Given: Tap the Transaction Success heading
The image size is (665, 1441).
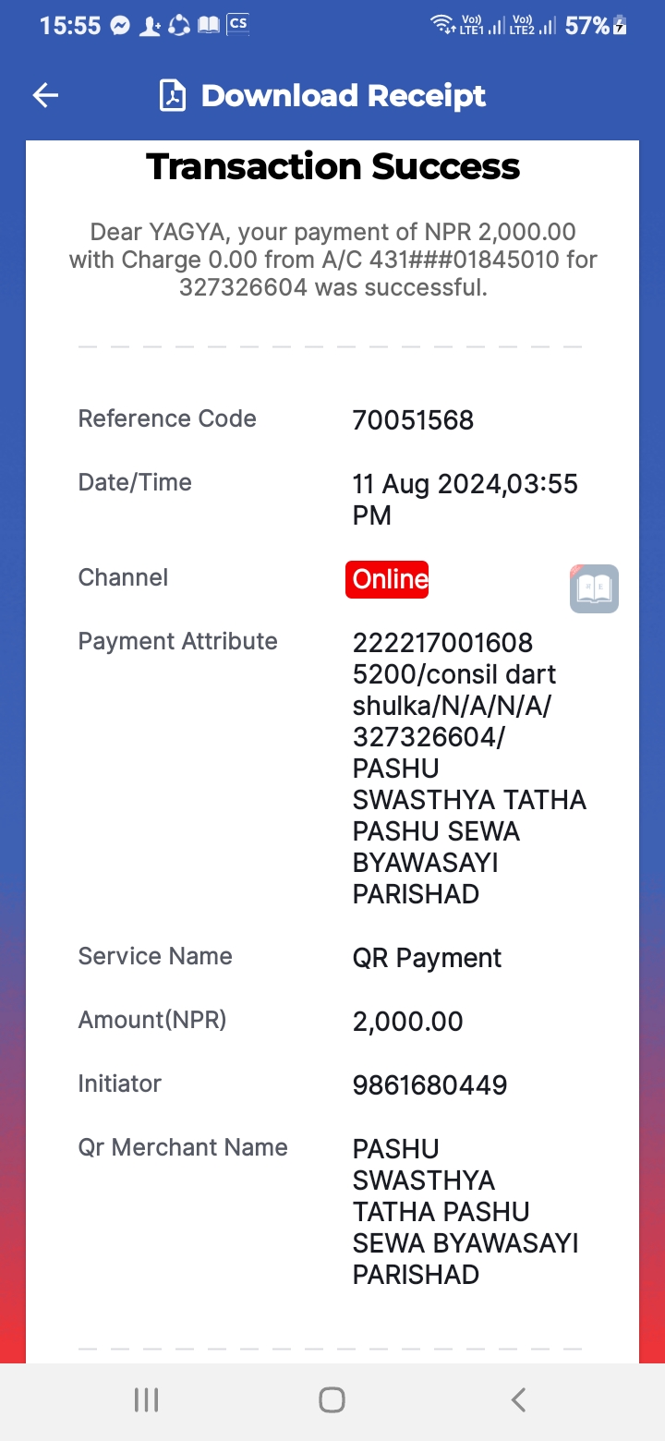Looking at the screenshot, I should tap(332, 166).
